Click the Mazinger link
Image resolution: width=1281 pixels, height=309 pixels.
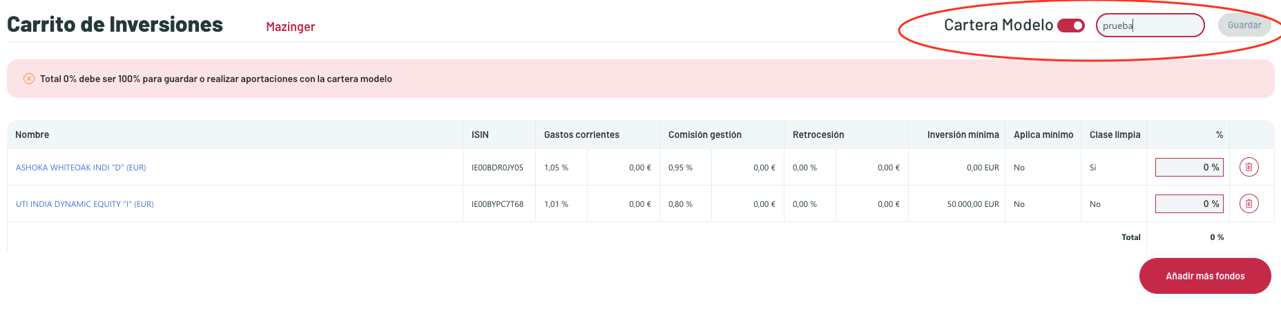click(x=290, y=27)
